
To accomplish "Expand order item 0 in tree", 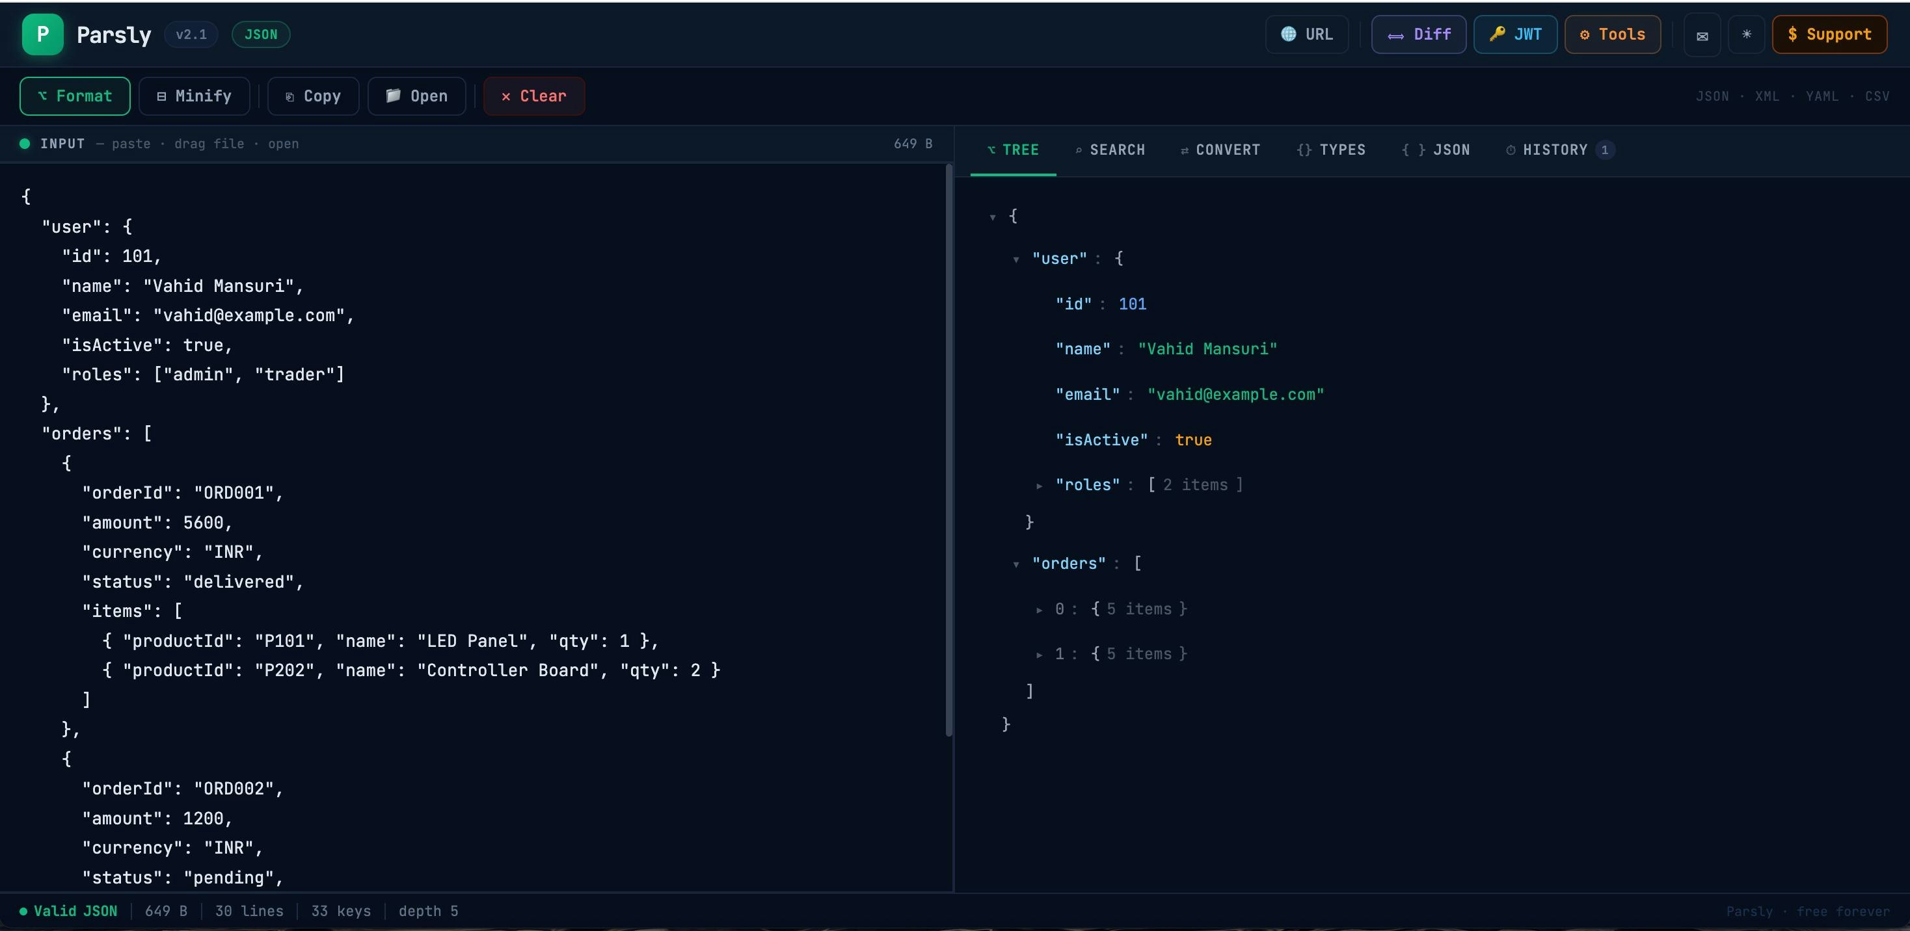I will [1040, 609].
